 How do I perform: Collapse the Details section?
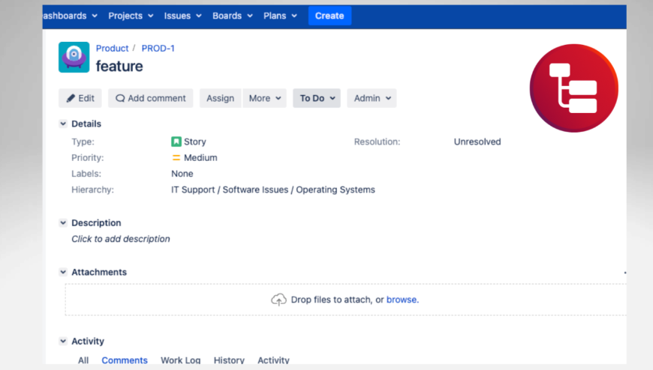(63, 124)
